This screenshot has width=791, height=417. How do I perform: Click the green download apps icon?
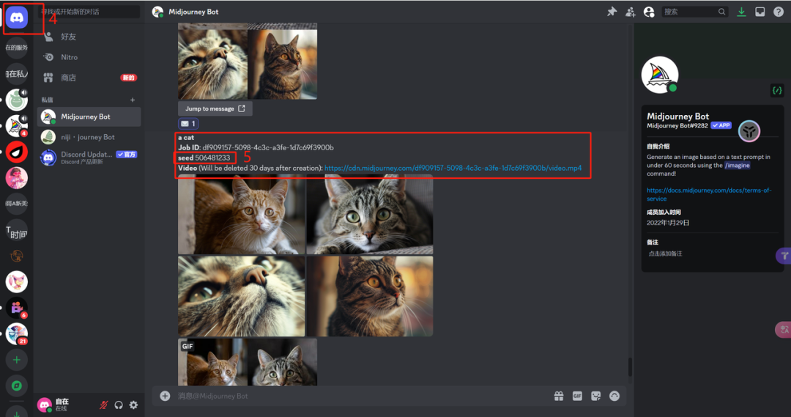(742, 12)
